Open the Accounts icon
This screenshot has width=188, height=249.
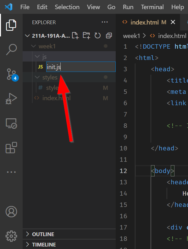point(11,212)
